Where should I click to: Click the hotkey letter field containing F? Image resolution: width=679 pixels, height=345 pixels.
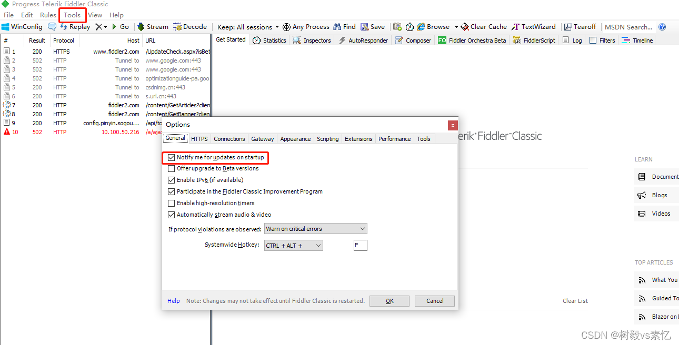point(361,246)
